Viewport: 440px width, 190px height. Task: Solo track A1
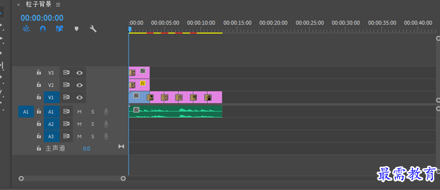tap(93, 112)
